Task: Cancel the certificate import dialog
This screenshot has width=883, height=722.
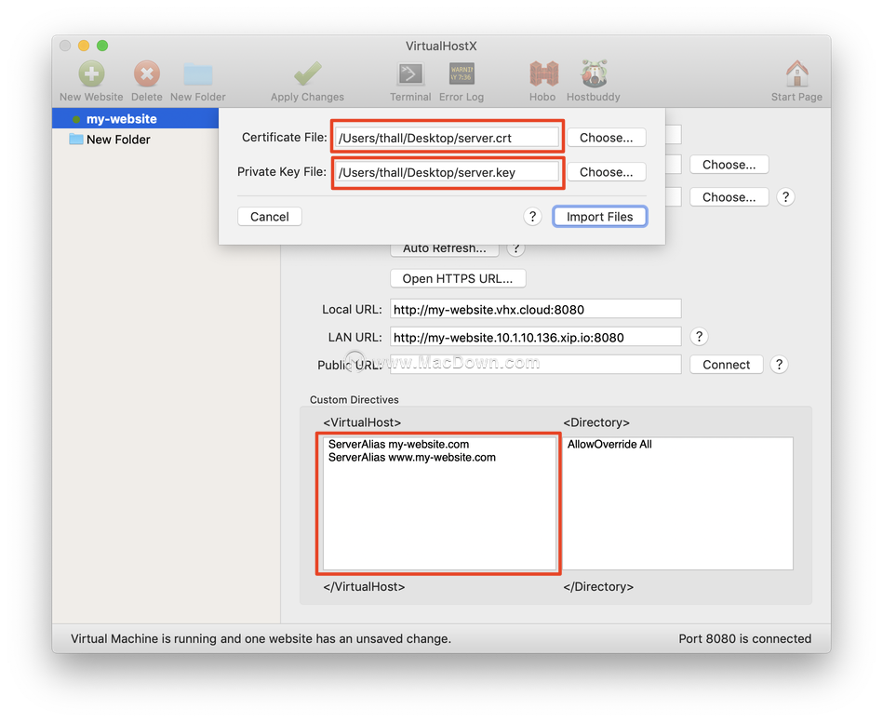Action: click(x=269, y=217)
